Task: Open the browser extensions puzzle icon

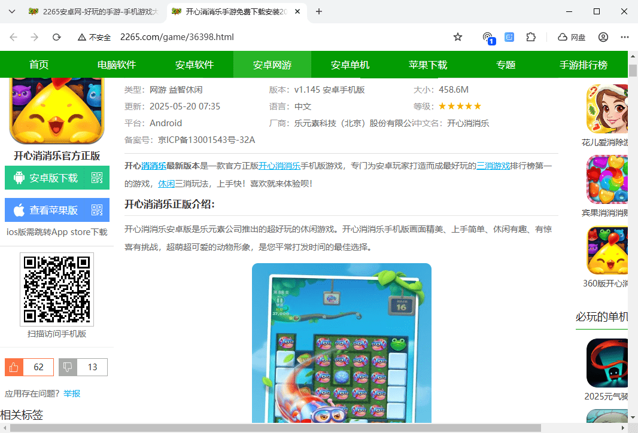Action: pyautogui.click(x=531, y=36)
